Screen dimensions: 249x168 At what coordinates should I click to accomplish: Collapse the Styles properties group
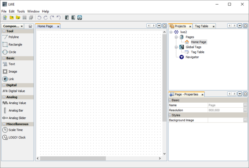[170, 115]
